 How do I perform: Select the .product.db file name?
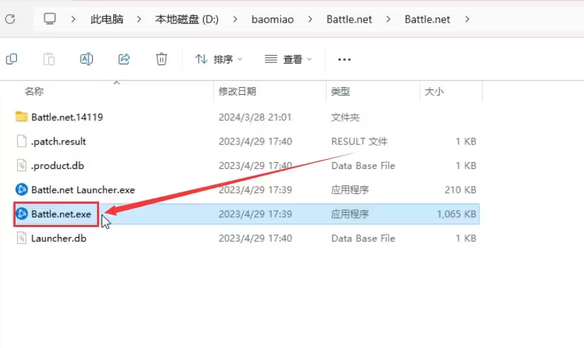58,166
